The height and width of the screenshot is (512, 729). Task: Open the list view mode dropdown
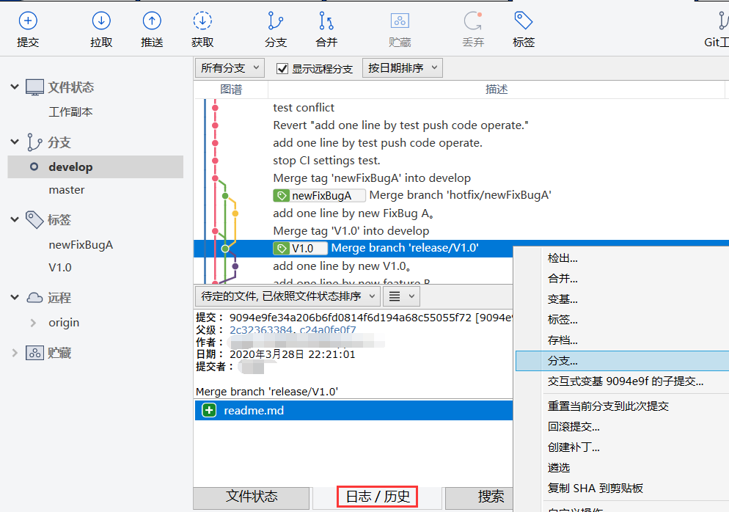(x=402, y=296)
